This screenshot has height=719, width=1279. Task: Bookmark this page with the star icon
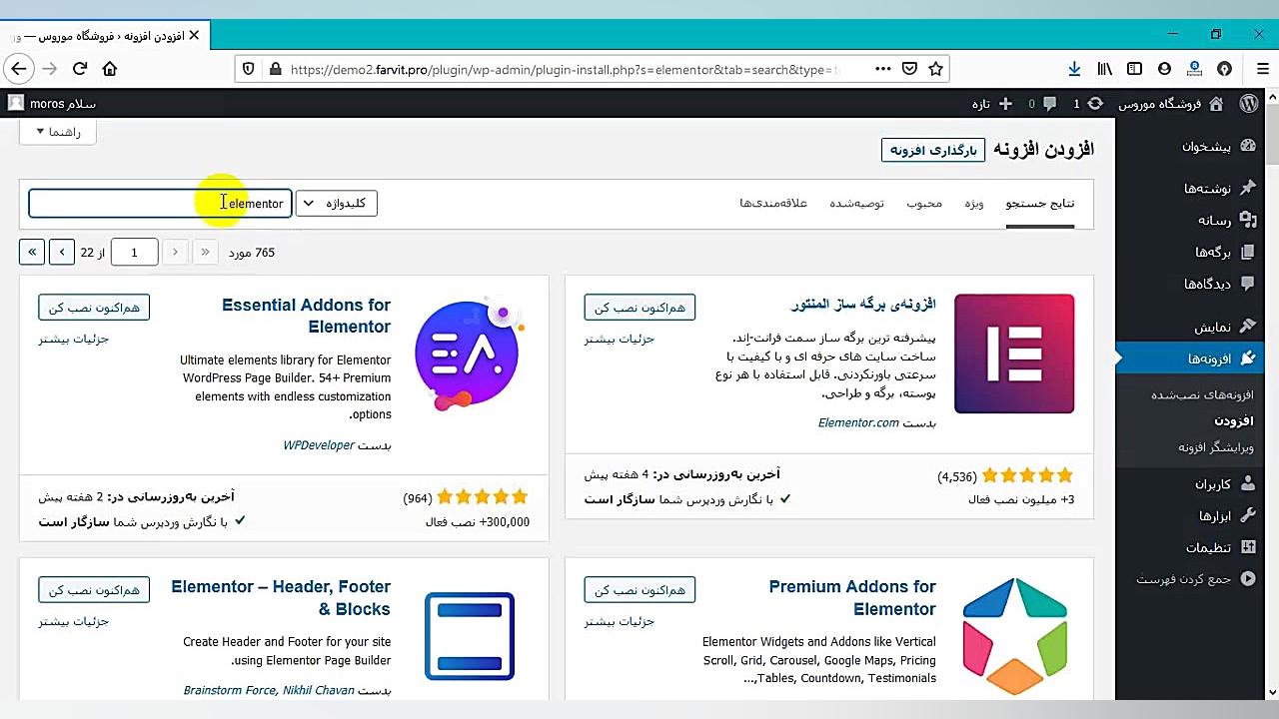(935, 69)
